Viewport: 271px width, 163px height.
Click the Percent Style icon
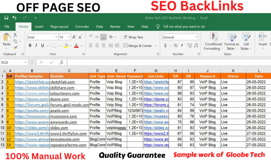176,45
